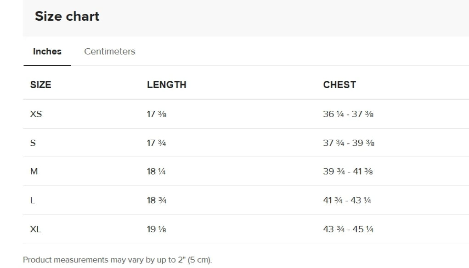Click the XL chest range 43 ¾ - 45 ¼
Screen dimensions: 469x268
(348, 229)
